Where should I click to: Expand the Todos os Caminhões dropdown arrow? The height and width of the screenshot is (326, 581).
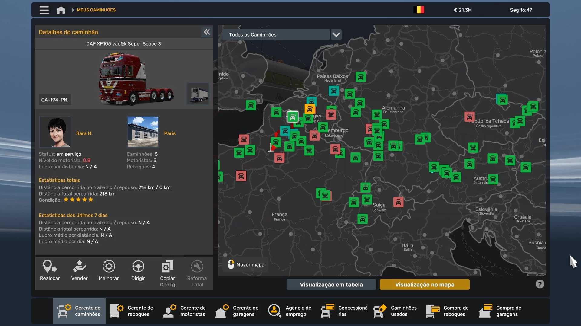click(x=336, y=34)
